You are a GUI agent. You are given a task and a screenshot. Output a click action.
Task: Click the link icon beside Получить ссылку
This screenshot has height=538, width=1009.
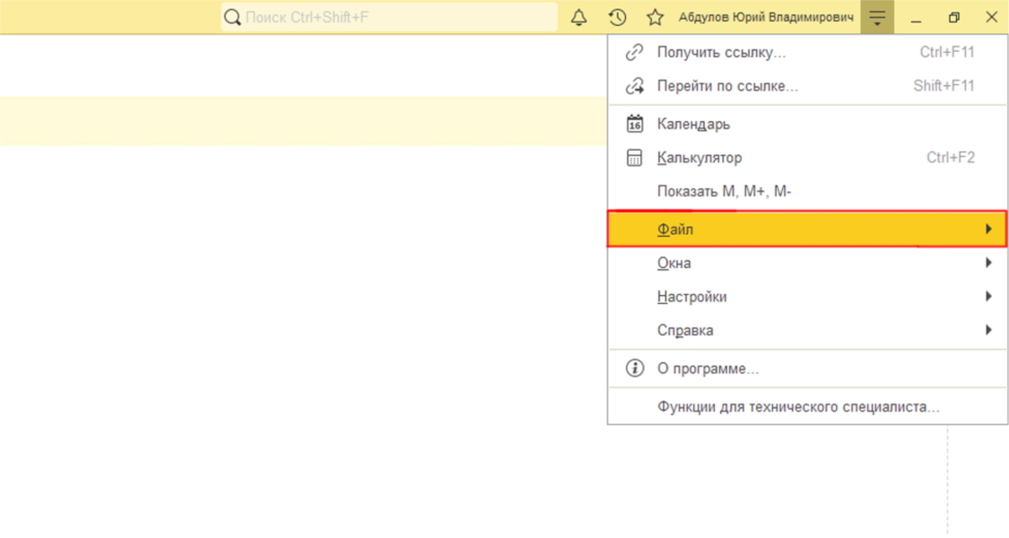634,52
